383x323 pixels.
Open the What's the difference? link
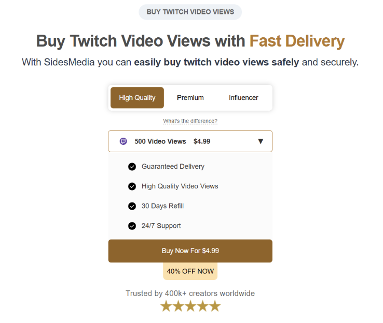pos(190,121)
